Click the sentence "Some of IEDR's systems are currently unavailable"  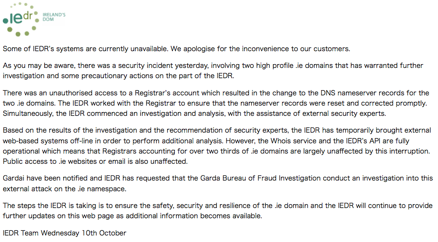point(85,49)
